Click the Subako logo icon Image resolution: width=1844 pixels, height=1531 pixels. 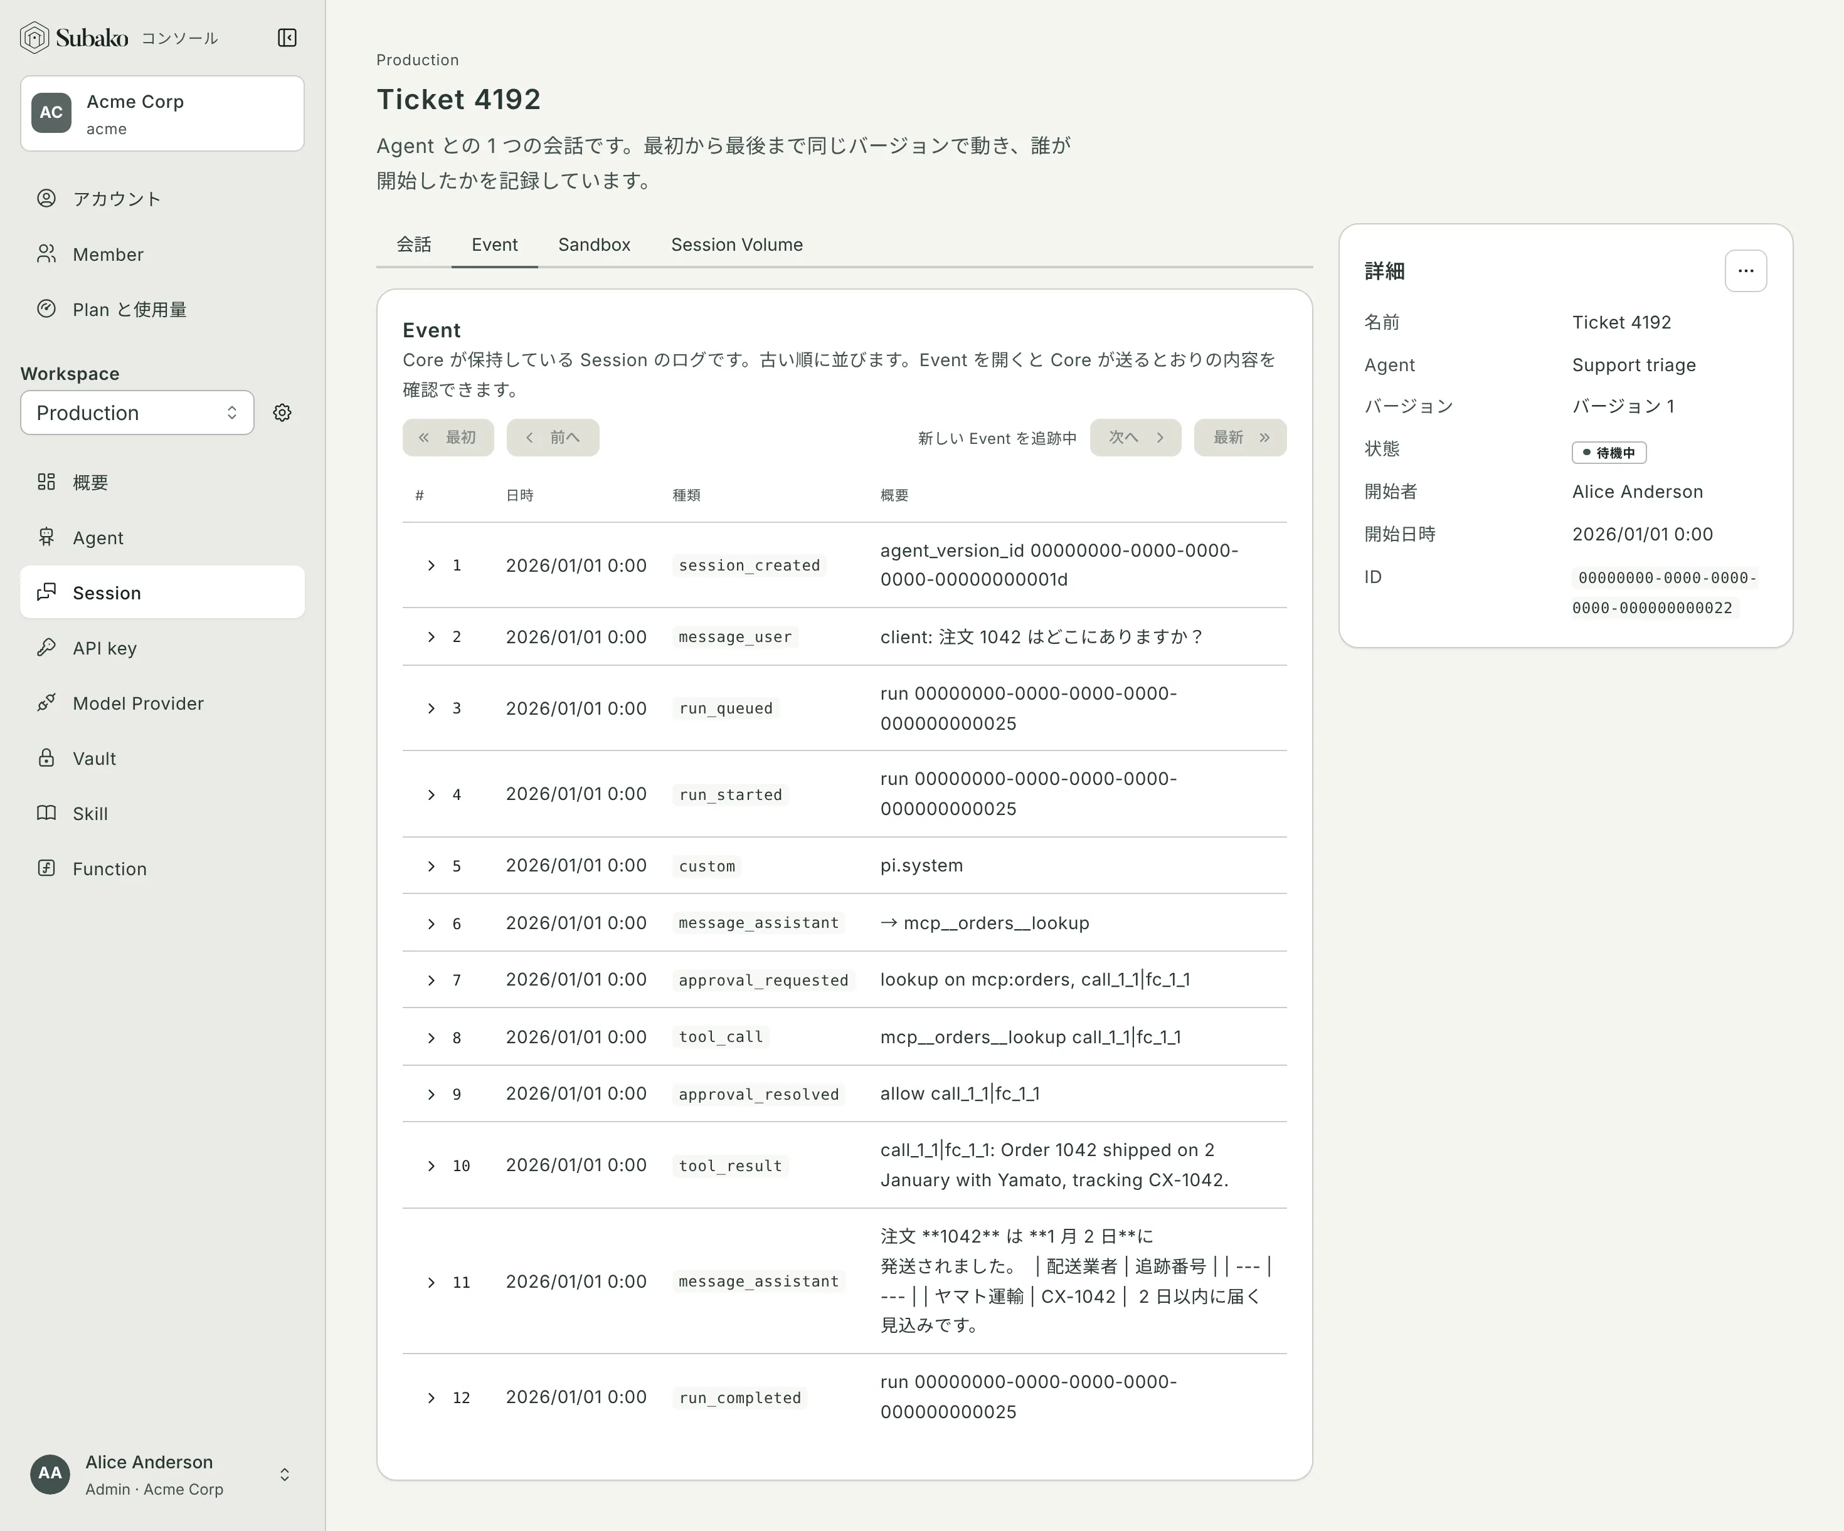coord(34,38)
